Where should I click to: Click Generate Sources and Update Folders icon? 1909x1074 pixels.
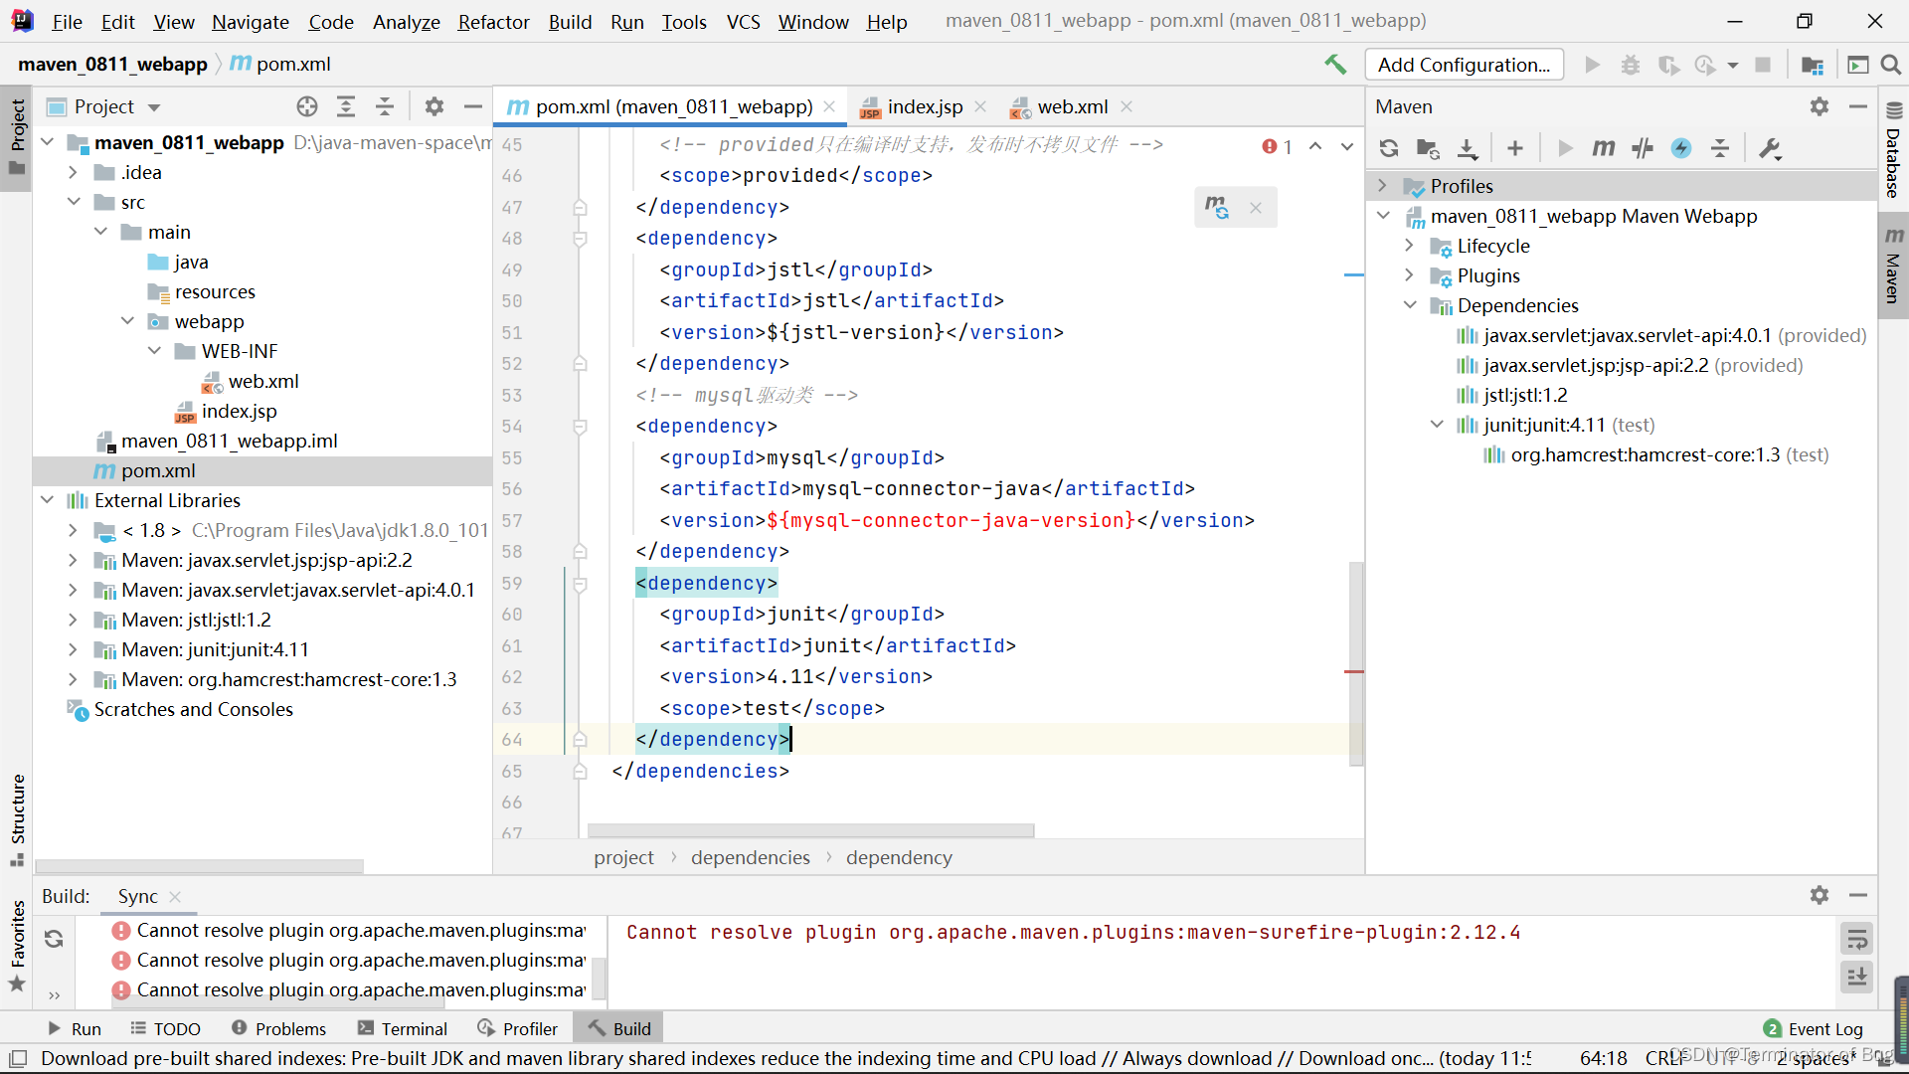(x=1429, y=148)
